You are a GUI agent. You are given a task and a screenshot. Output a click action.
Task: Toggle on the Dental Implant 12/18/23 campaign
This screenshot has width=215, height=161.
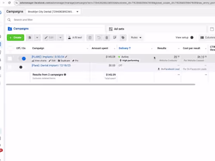click(x=21, y=67)
